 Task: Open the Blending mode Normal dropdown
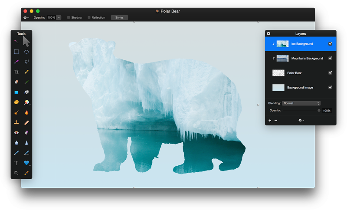pyautogui.click(x=301, y=103)
